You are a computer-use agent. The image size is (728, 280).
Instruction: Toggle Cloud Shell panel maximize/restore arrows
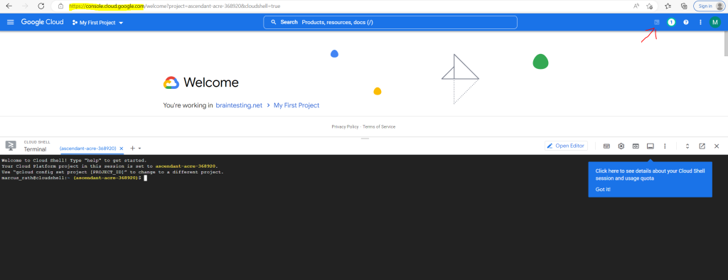coord(687,146)
